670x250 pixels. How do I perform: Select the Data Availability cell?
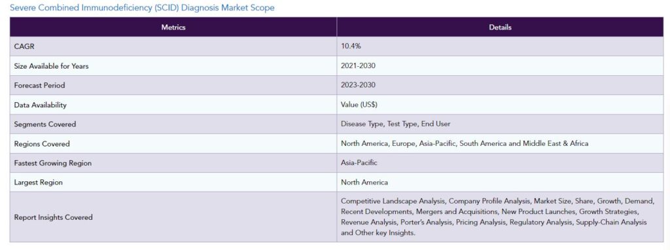point(173,105)
